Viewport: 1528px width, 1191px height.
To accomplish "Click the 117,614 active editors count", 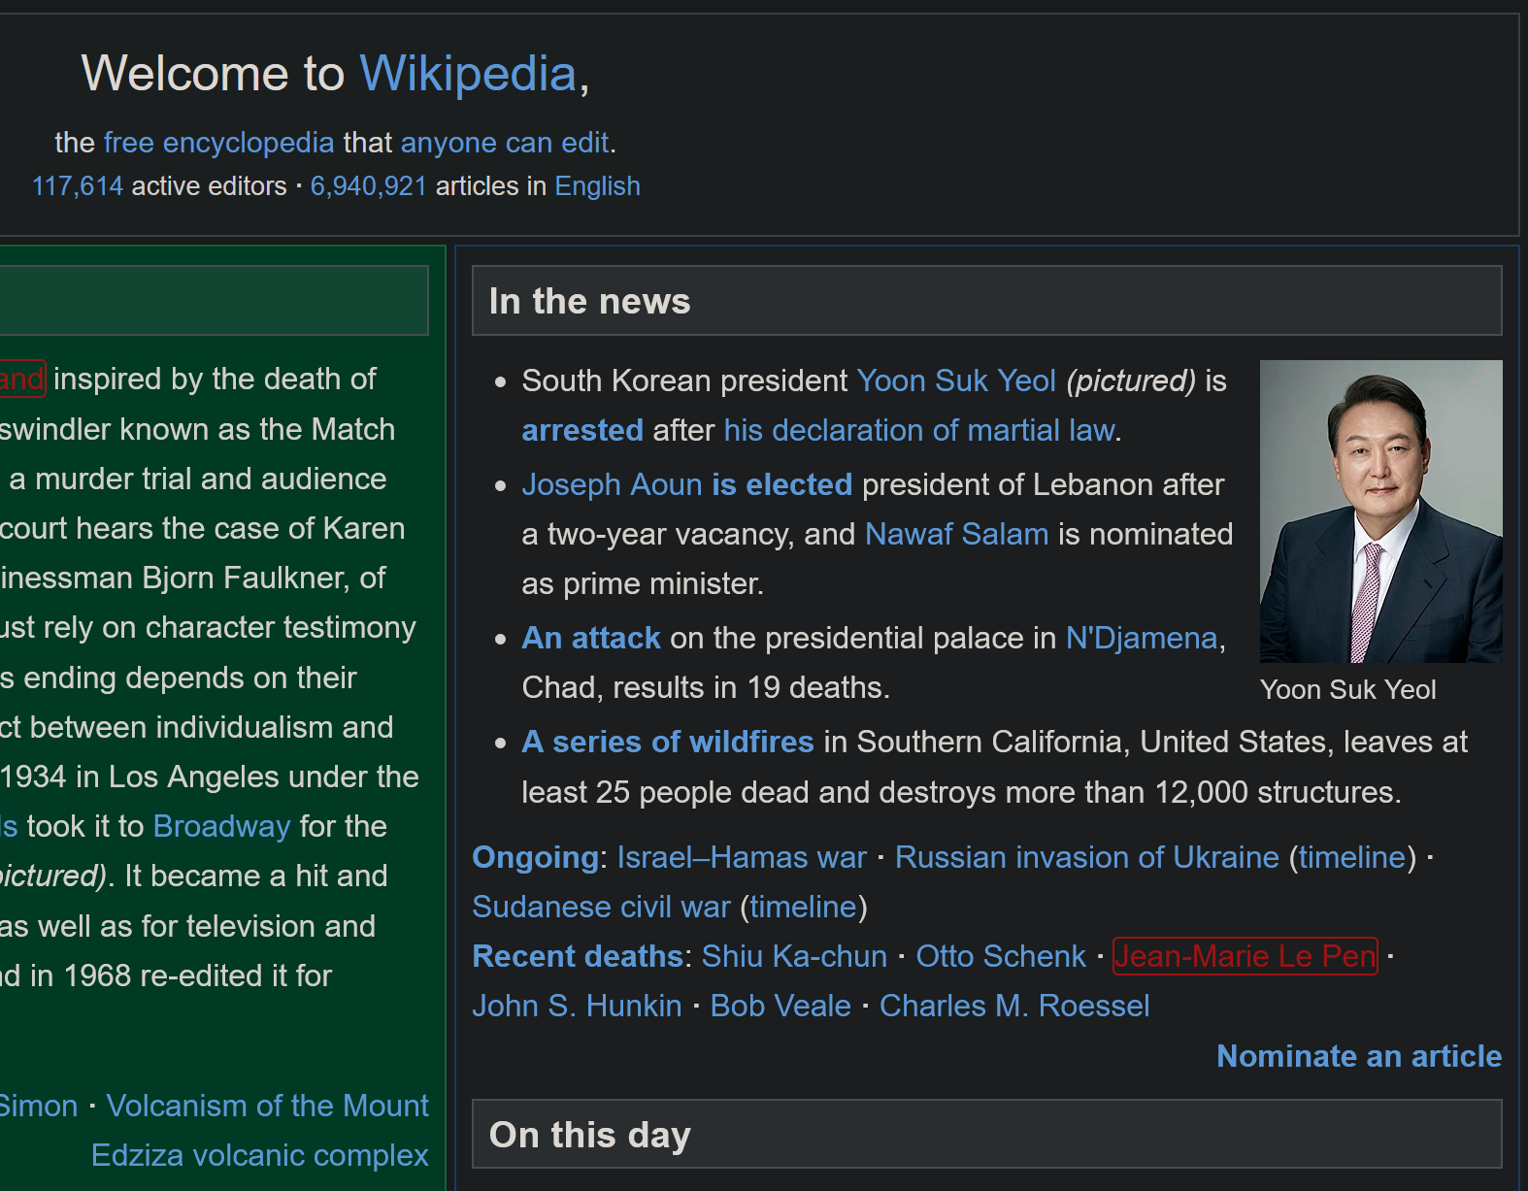I will [78, 186].
